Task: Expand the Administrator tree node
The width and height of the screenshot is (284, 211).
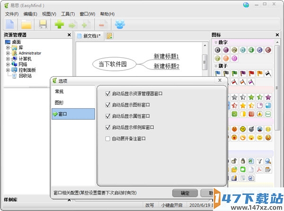Action: pos(8,53)
